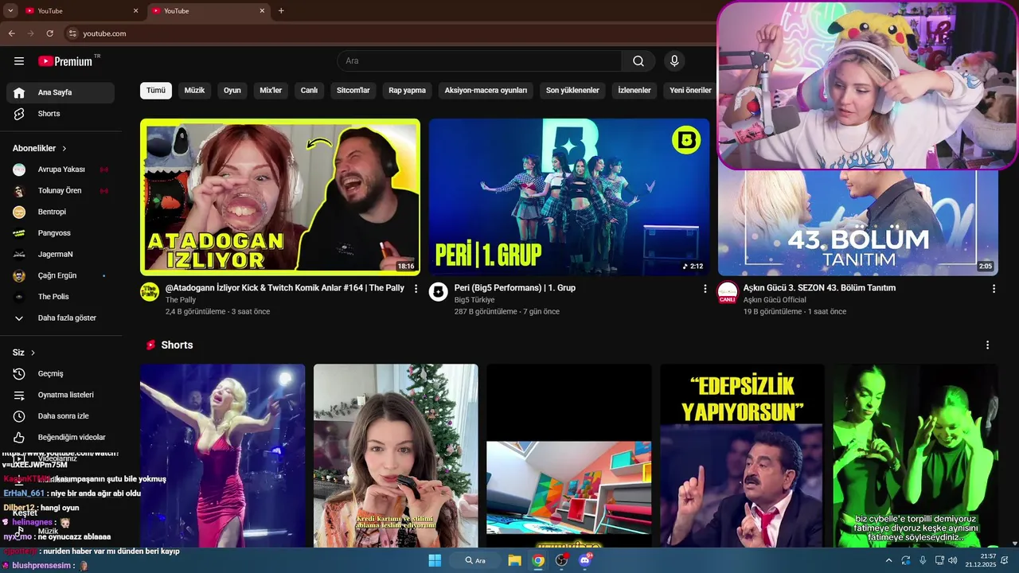Open the green-tinted women short

point(916,456)
